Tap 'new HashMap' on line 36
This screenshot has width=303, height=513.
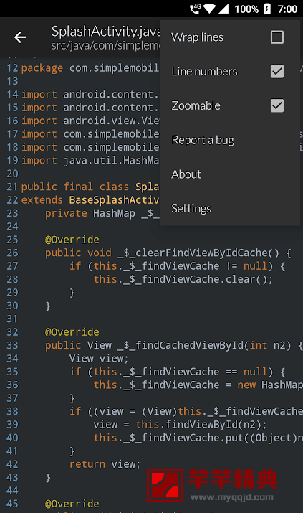pyautogui.click(x=270, y=385)
